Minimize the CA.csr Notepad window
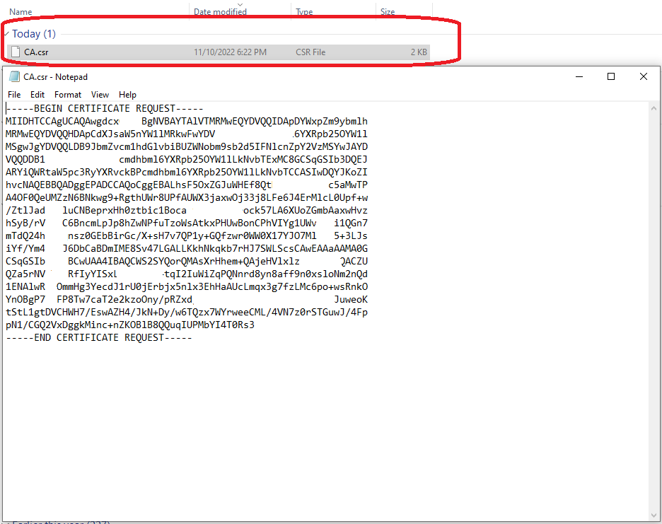The image size is (662, 524). pyautogui.click(x=579, y=76)
